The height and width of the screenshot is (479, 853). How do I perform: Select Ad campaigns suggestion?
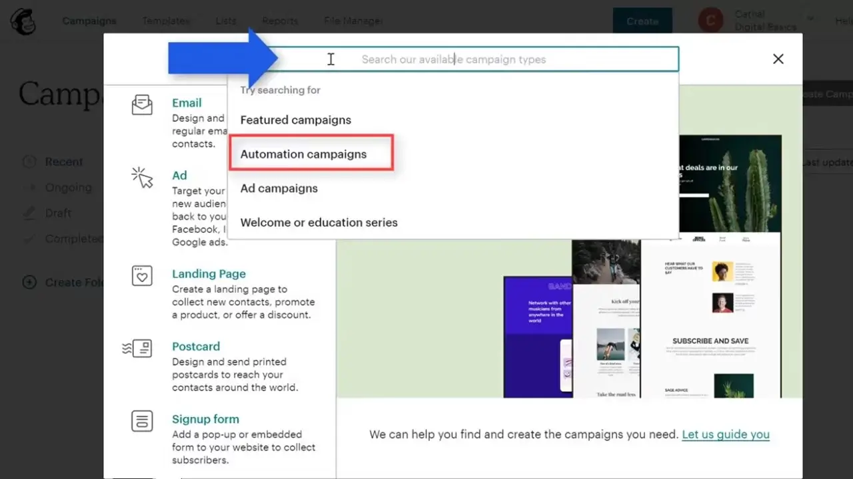tap(279, 188)
